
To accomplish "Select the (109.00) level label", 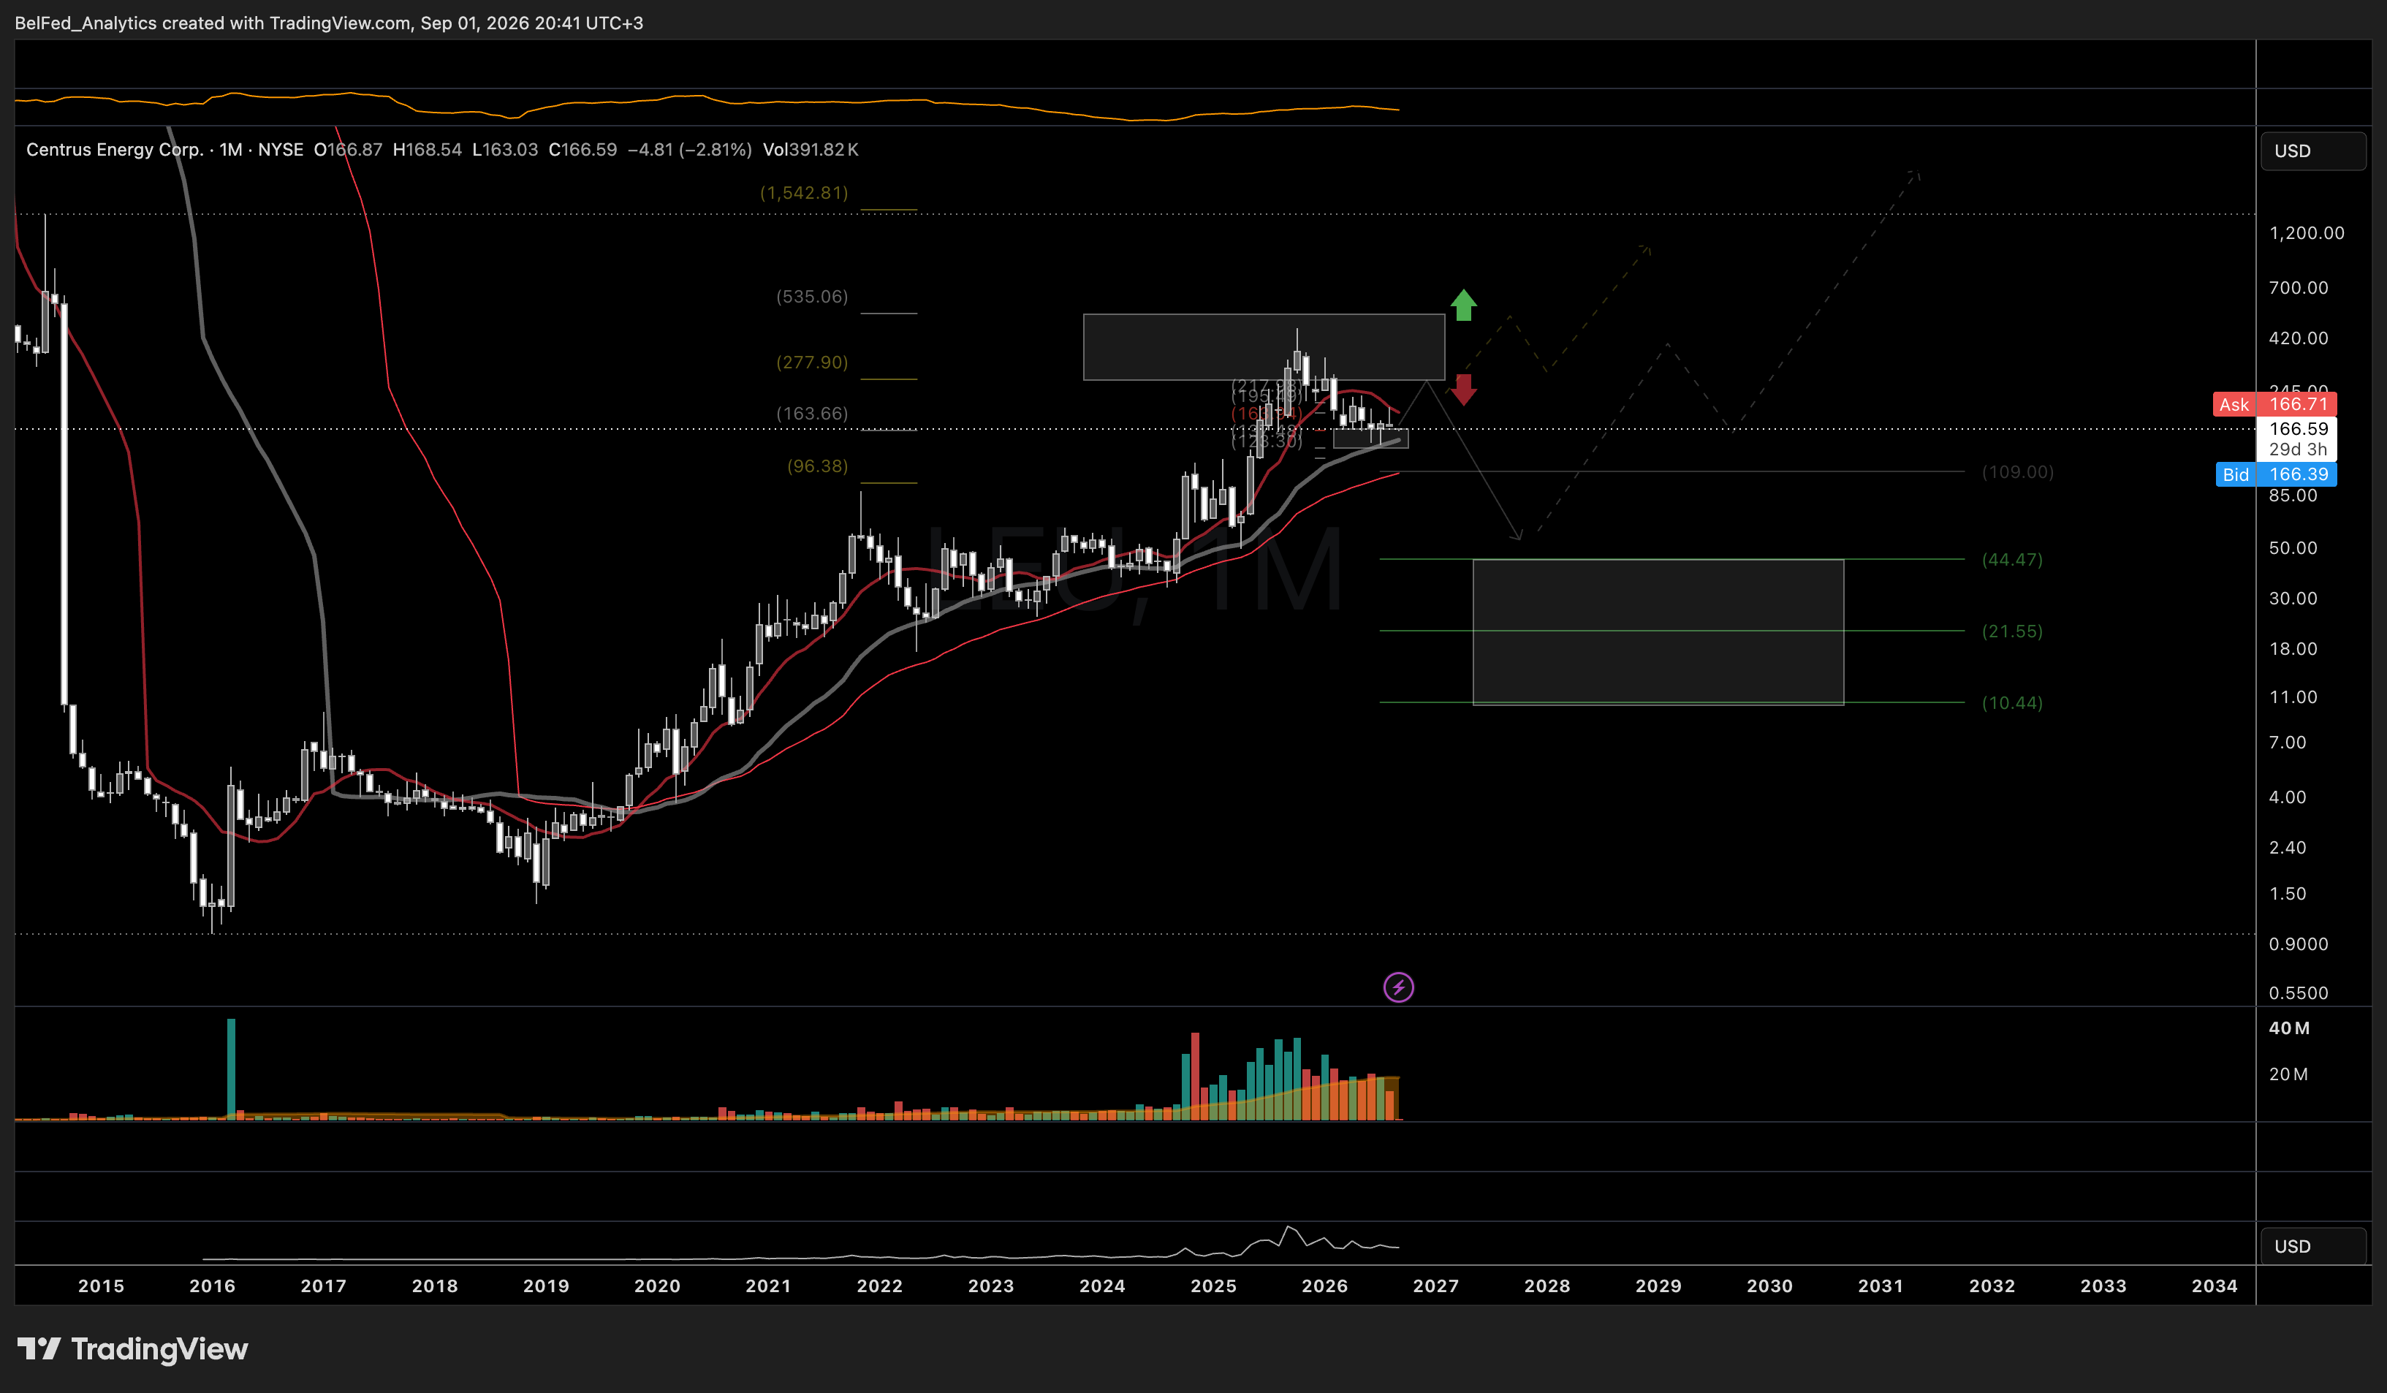I will [2018, 471].
